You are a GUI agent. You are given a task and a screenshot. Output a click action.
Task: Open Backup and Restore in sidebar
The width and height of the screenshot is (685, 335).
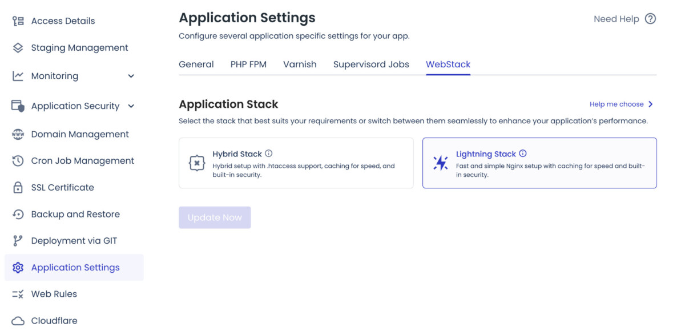pos(75,215)
